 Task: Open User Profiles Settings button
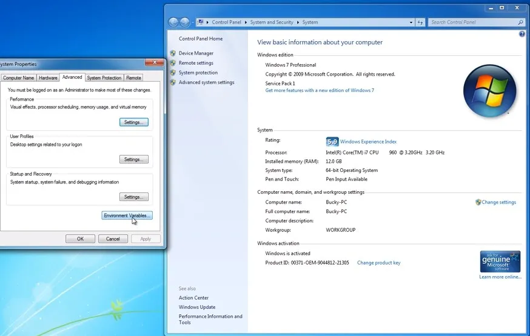tap(134, 159)
